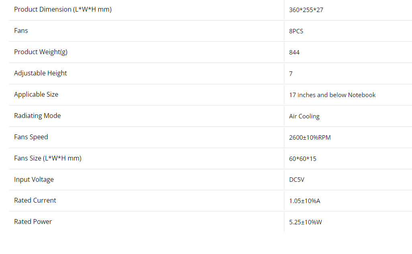Select the adjustable height value 7
The width and height of the screenshot is (412, 254).
pyautogui.click(x=291, y=74)
